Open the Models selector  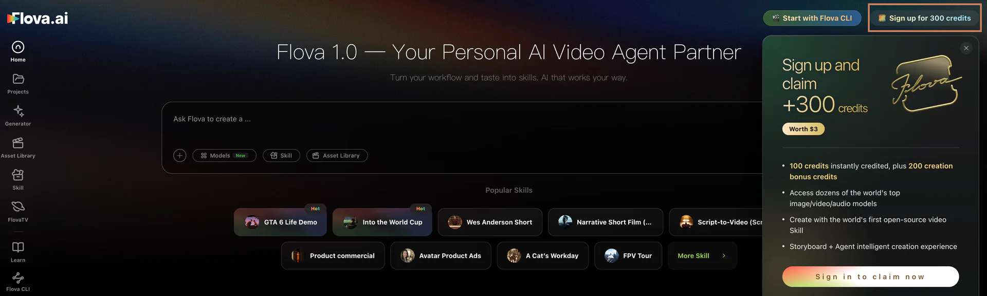[x=224, y=156]
